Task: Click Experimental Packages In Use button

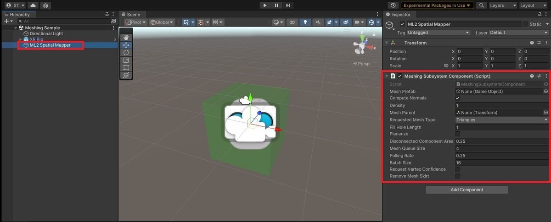Action: (x=437, y=5)
